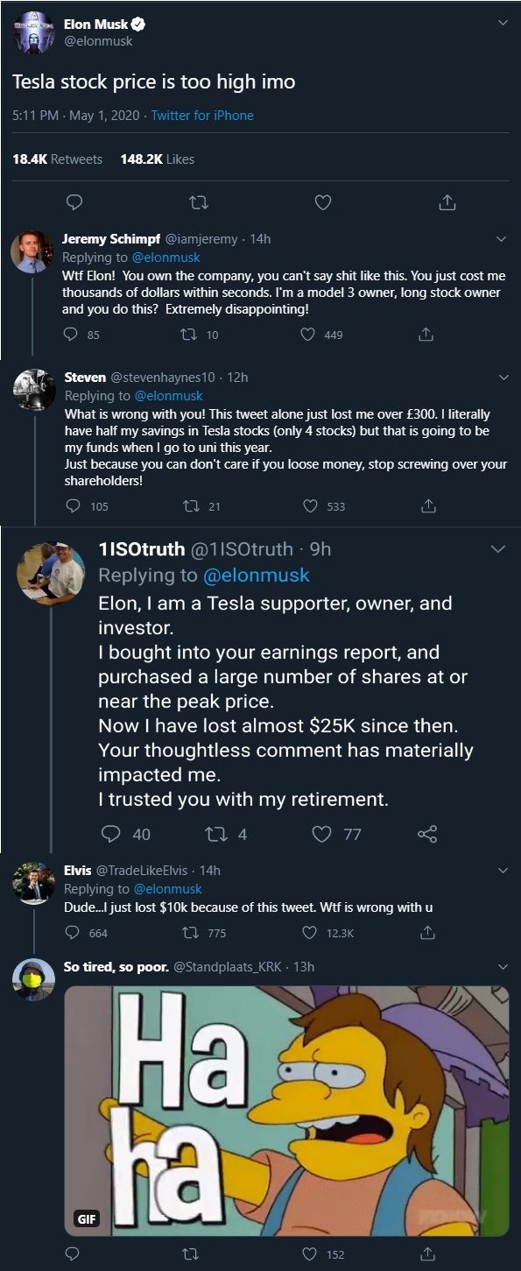Like Jeremy Schimpf's reply with 449 likes
The width and height of the screenshot is (521, 1271).
pyautogui.click(x=308, y=335)
